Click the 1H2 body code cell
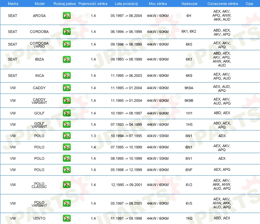This screenshot has width=260, height=224. (x=189, y=218)
